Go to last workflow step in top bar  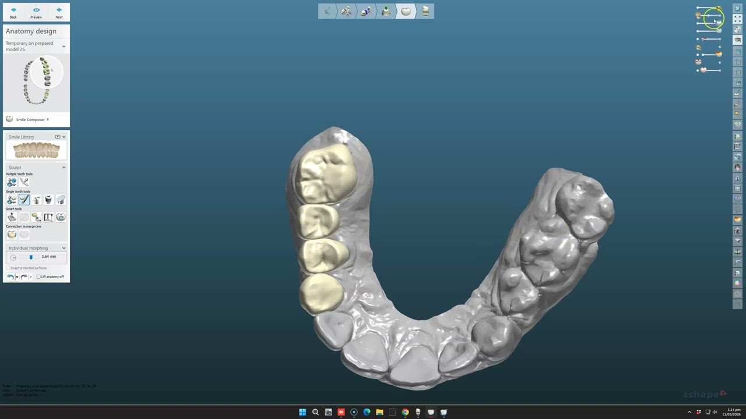coord(425,11)
